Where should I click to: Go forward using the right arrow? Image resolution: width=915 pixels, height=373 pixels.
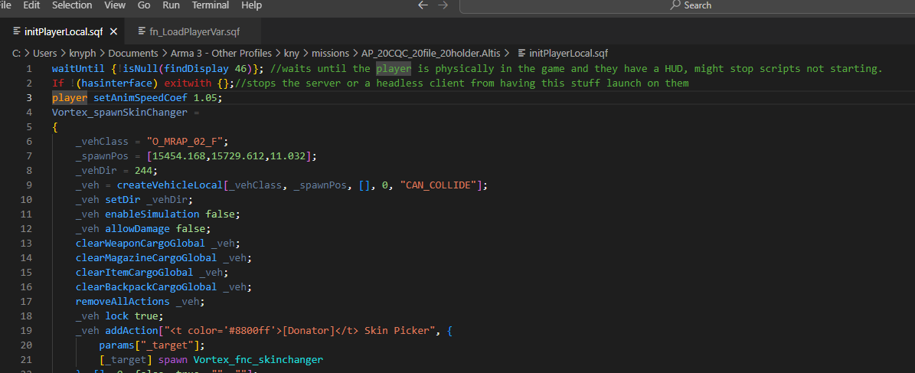443,5
